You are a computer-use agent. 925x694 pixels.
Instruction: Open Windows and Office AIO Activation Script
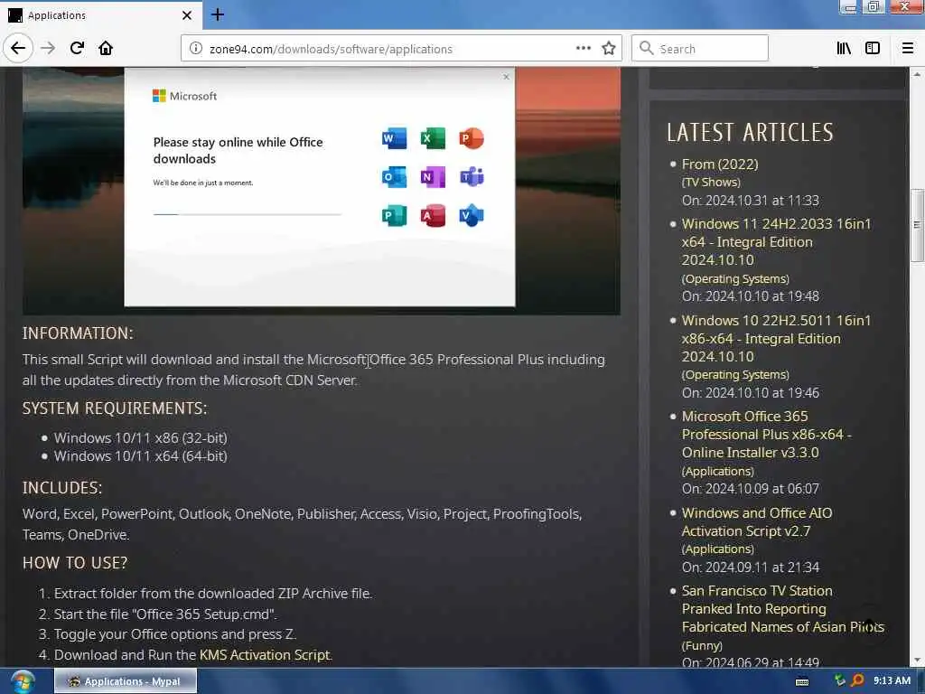pos(757,521)
